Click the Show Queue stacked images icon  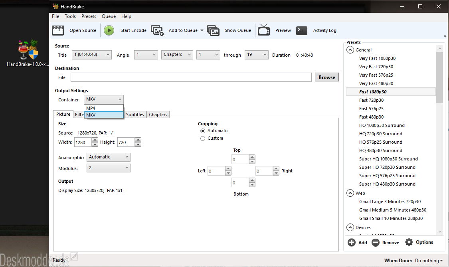point(213,30)
